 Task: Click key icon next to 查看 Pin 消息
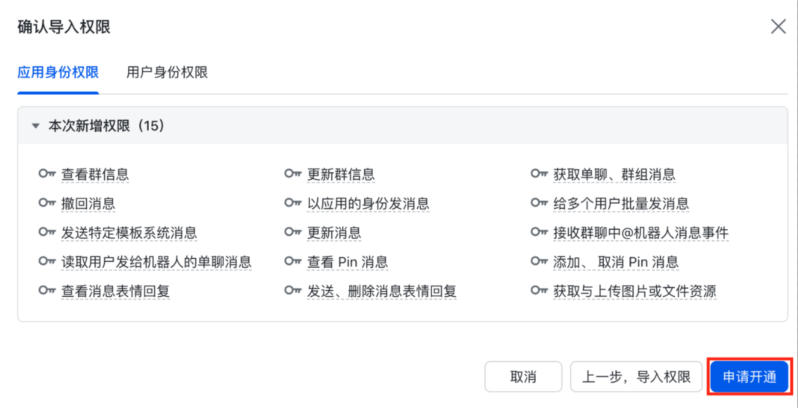pyautogui.click(x=293, y=261)
